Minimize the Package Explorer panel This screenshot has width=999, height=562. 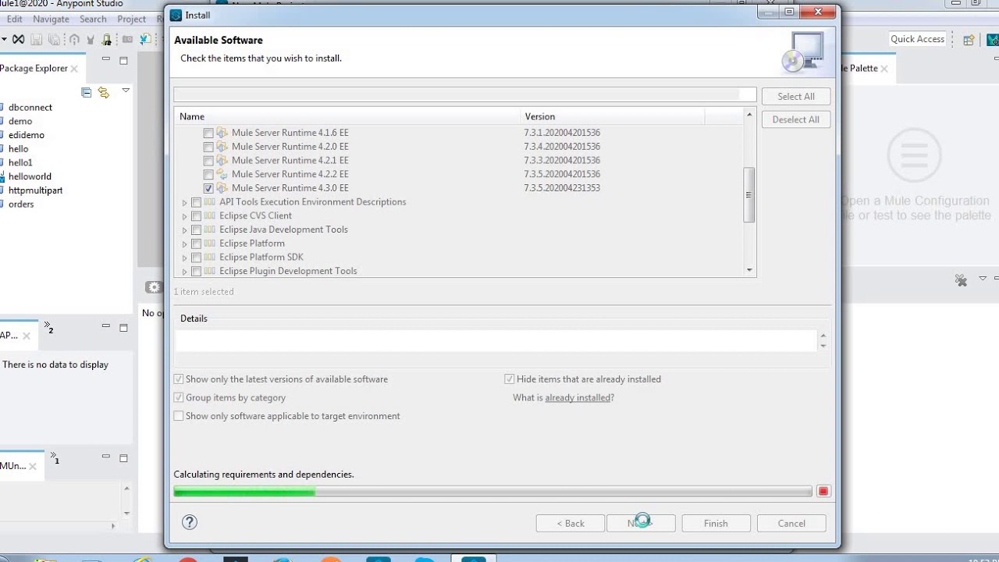click(x=106, y=59)
